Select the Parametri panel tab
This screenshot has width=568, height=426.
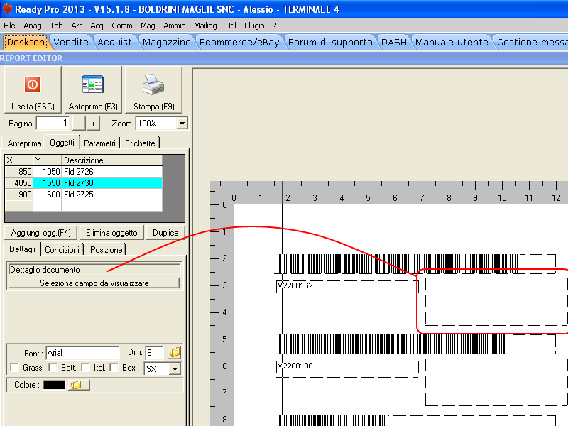click(x=99, y=143)
